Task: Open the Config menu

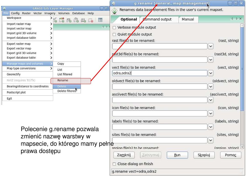Action: pyautogui.click(x=15, y=13)
